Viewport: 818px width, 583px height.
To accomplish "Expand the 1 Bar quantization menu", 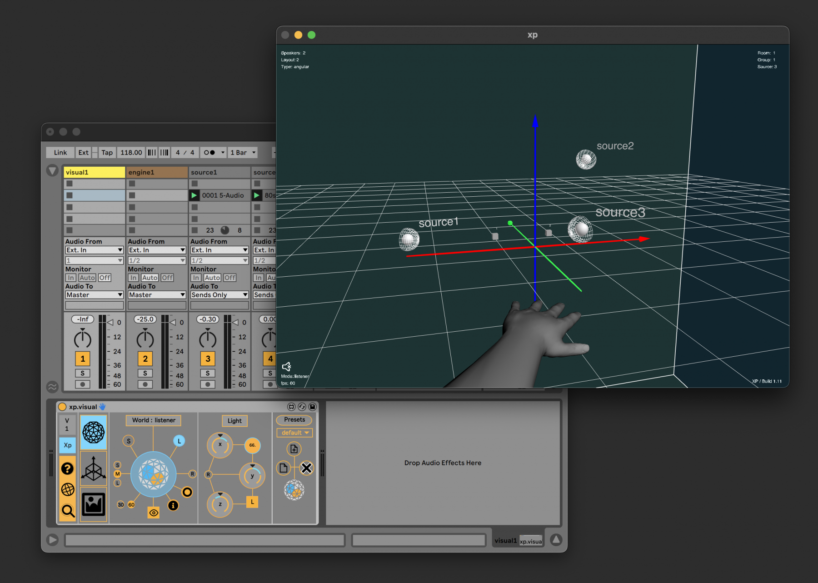I will coord(243,153).
